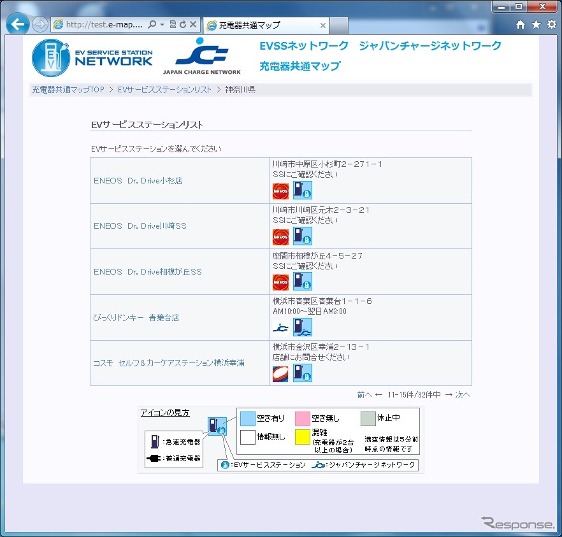Click charger status icon for 相模が丘SS
Screen dimensions: 562x537
tap(302, 282)
